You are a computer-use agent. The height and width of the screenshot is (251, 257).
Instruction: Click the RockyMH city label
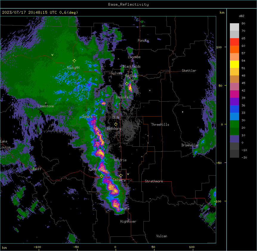(73, 68)
